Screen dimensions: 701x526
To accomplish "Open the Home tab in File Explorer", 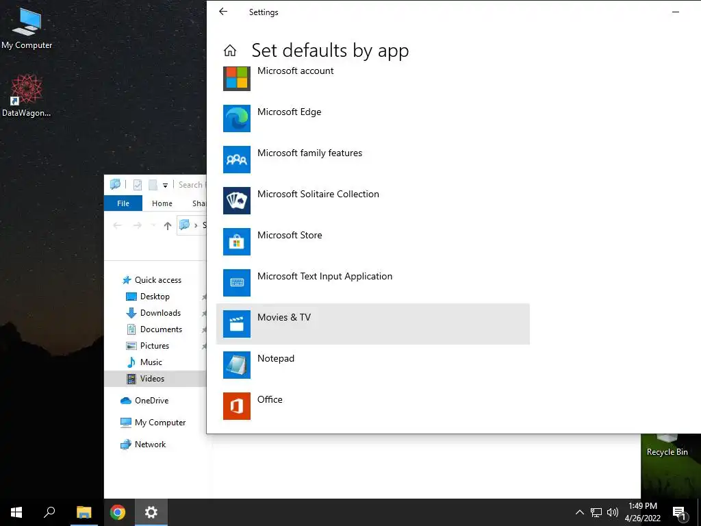I will (x=162, y=203).
